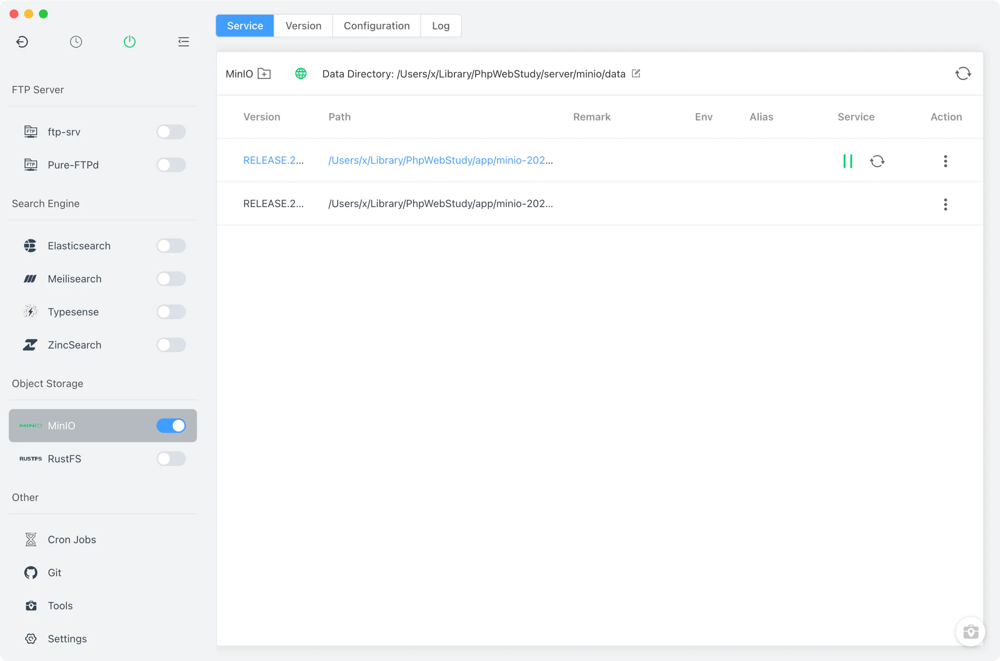Enable the Elasticsearch switch
The width and height of the screenshot is (1000, 661).
pos(171,246)
